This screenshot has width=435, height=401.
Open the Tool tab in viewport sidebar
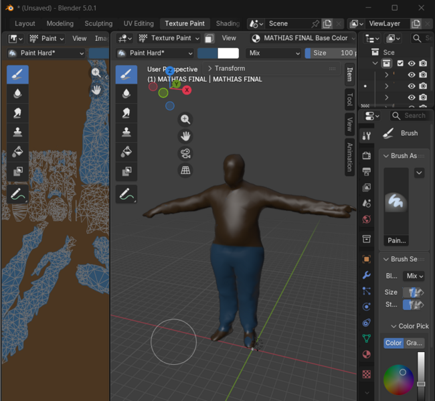[349, 99]
